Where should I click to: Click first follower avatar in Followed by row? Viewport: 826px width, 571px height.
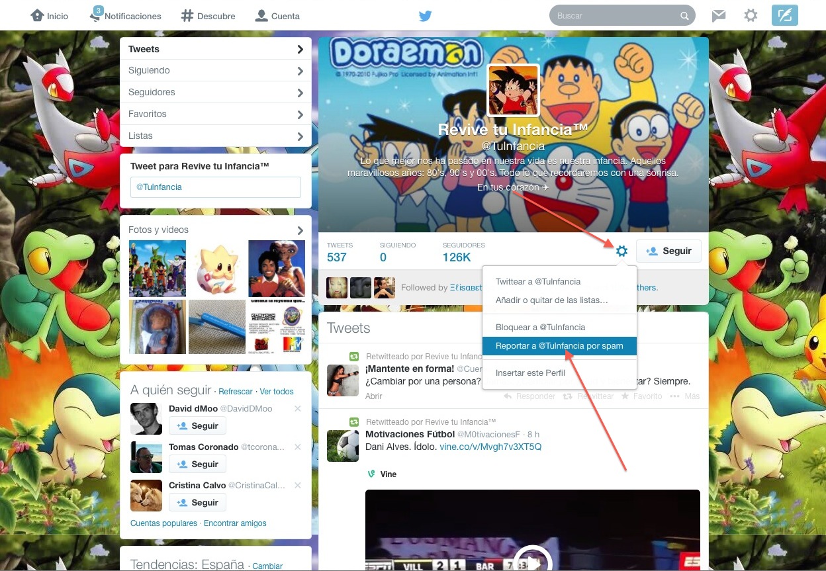(x=338, y=288)
